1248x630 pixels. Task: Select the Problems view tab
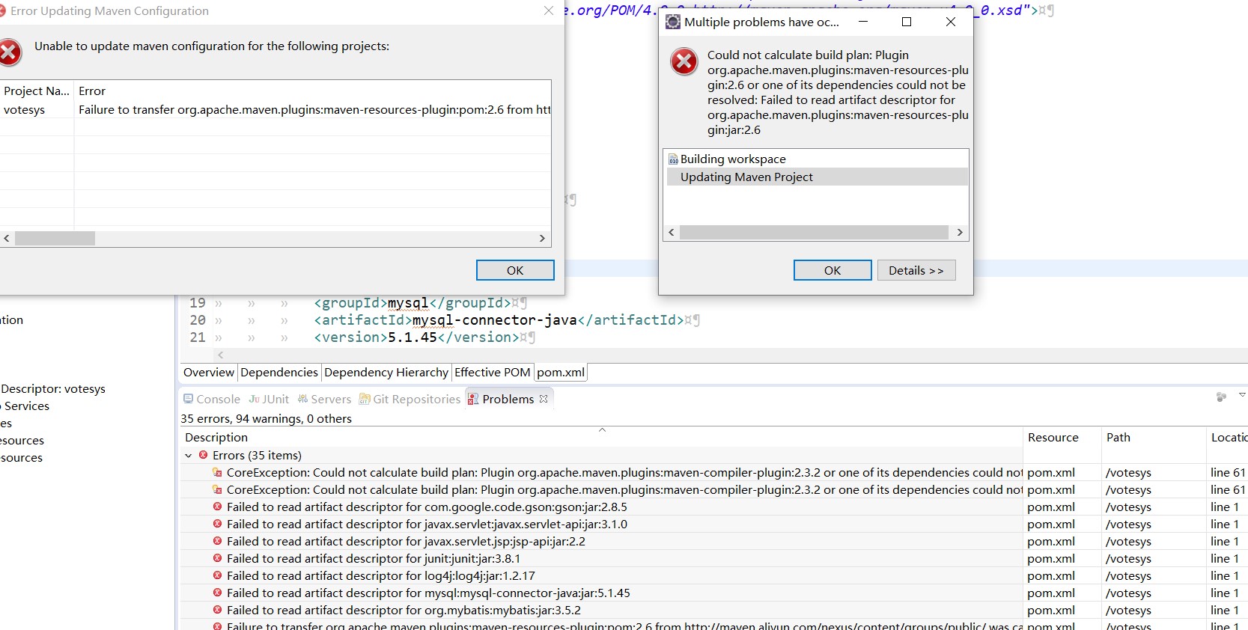point(508,399)
